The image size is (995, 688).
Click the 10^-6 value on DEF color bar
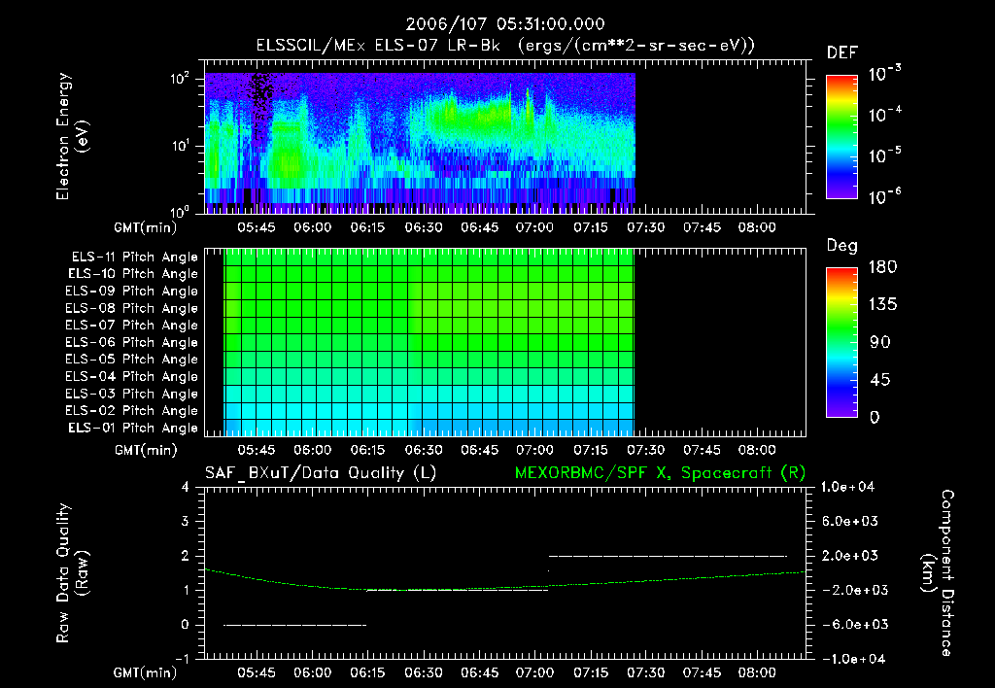point(884,195)
